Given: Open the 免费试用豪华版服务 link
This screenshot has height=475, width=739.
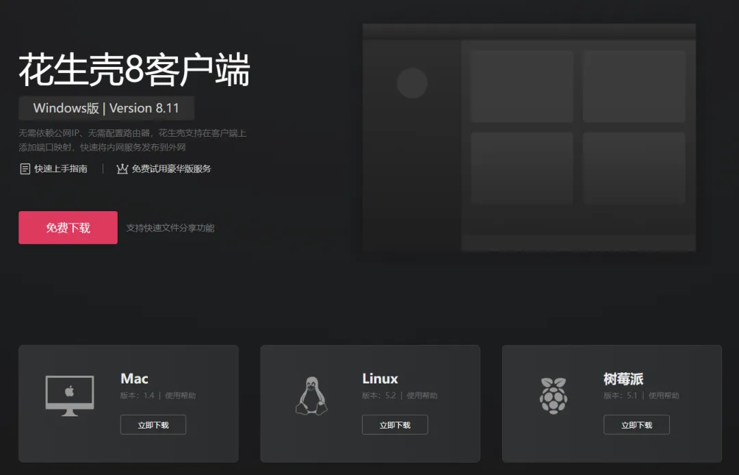Looking at the screenshot, I should [x=171, y=169].
